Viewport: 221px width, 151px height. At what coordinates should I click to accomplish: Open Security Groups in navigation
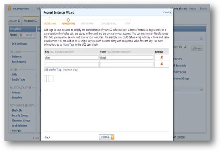[20, 115]
